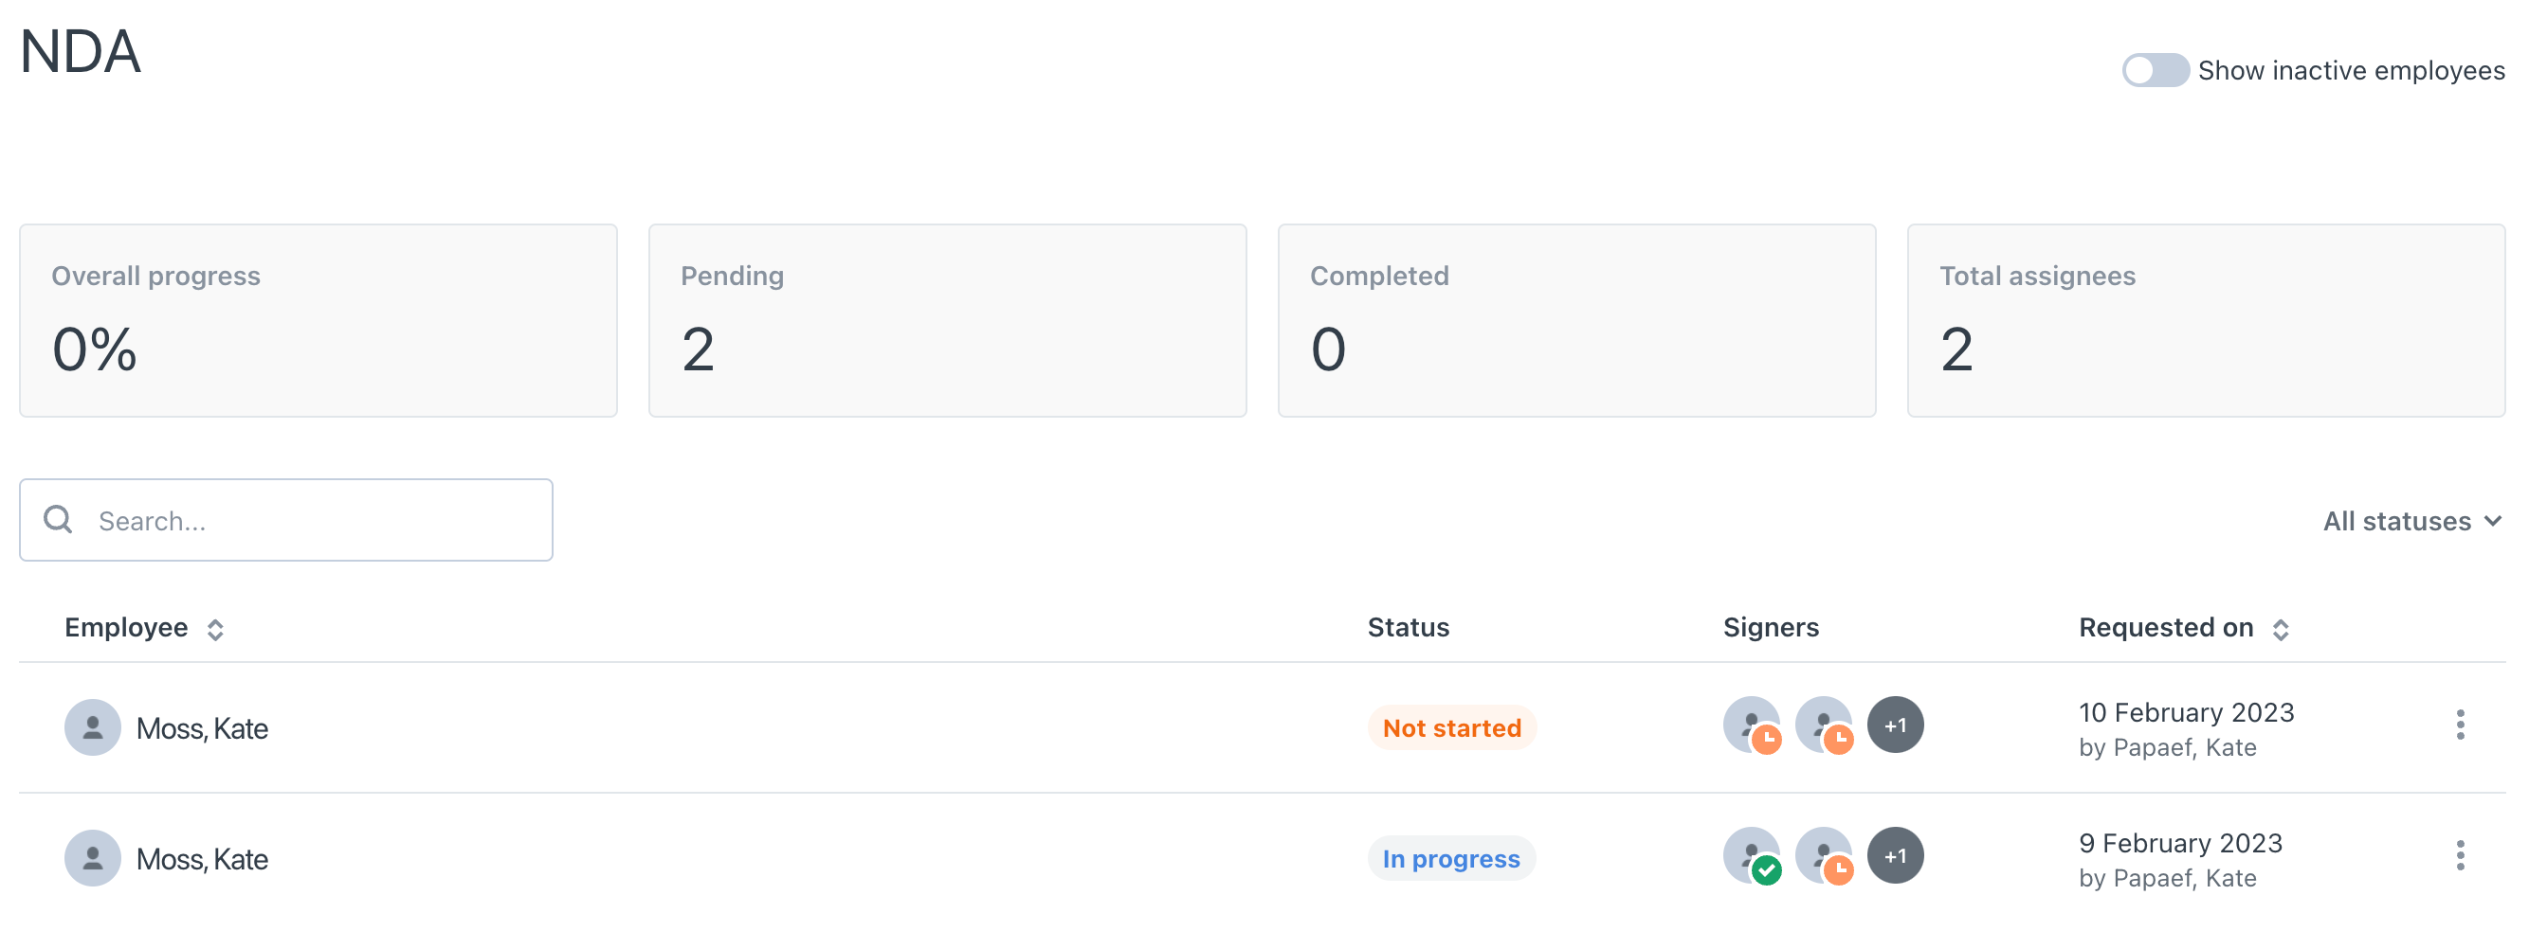This screenshot has width=2529, height=949.
Task: Toggle the Show inactive employees switch
Action: [x=2154, y=71]
